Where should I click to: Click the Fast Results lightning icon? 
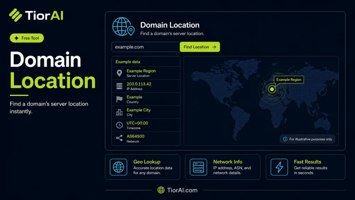pos(279,167)
